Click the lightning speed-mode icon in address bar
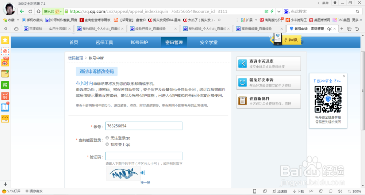The width and height of the screenshot is (365, 195). (272, 11)
